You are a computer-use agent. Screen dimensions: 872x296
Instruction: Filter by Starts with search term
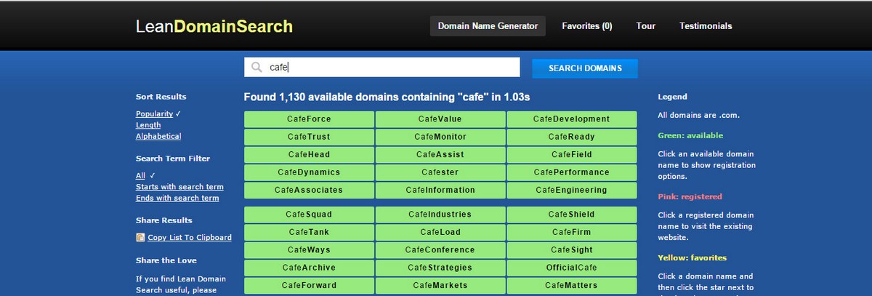point(179,187)
